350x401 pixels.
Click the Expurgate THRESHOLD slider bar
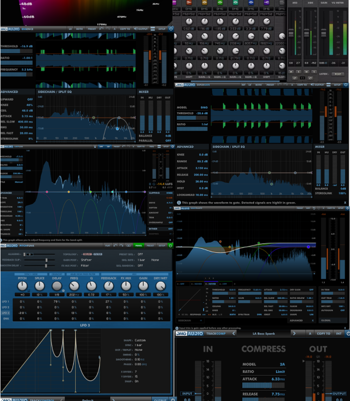pos(192,118)
